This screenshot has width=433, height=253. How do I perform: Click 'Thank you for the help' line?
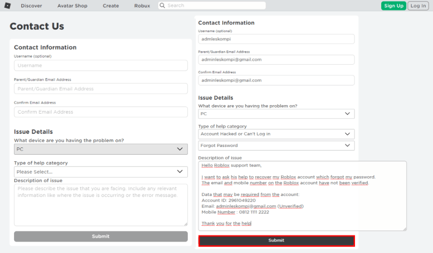[x=227, y=224]
